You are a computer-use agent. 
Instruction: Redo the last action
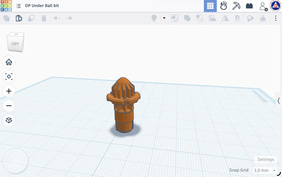coord(69,18)
